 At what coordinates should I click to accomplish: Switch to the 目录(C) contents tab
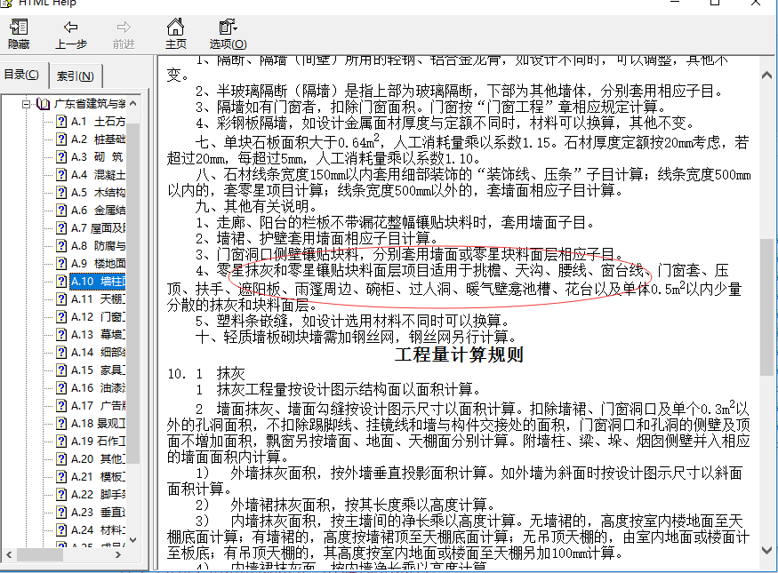click(x=21, y=75)
